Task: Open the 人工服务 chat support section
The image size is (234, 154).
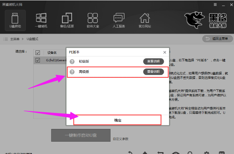Action: click(x=119, y=21)
